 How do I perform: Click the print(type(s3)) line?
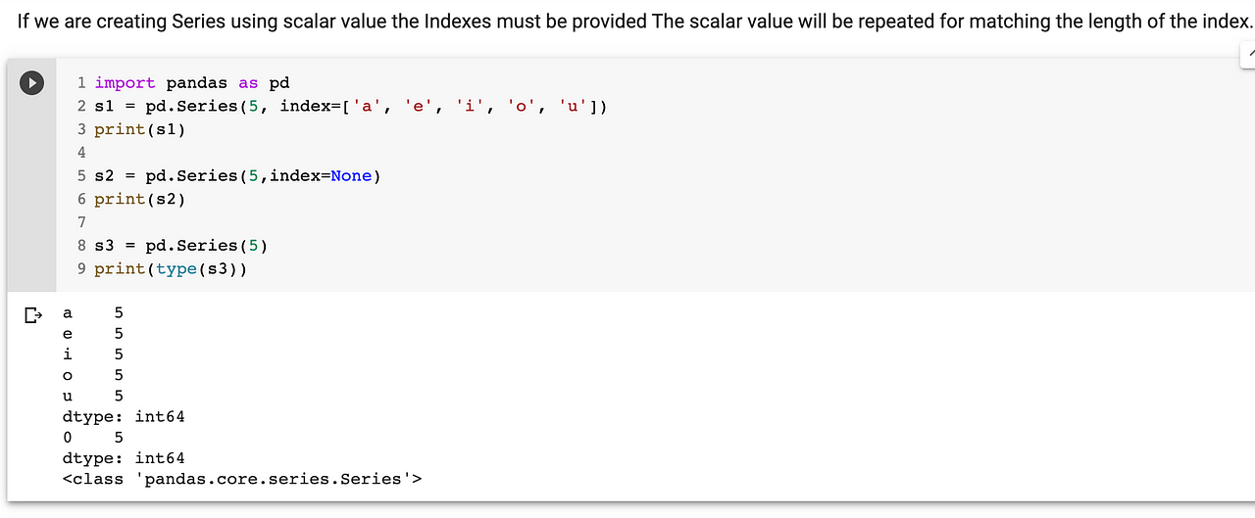[171, 268]
